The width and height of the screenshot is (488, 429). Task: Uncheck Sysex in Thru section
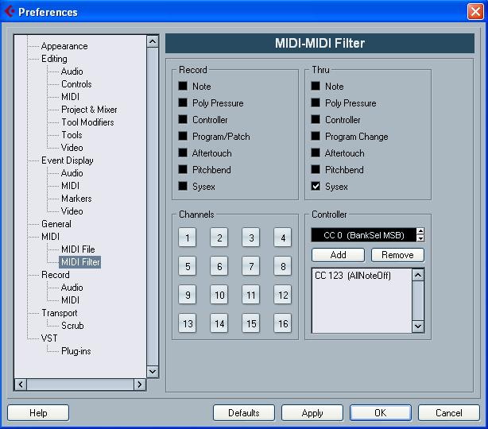tap(316, 187)
